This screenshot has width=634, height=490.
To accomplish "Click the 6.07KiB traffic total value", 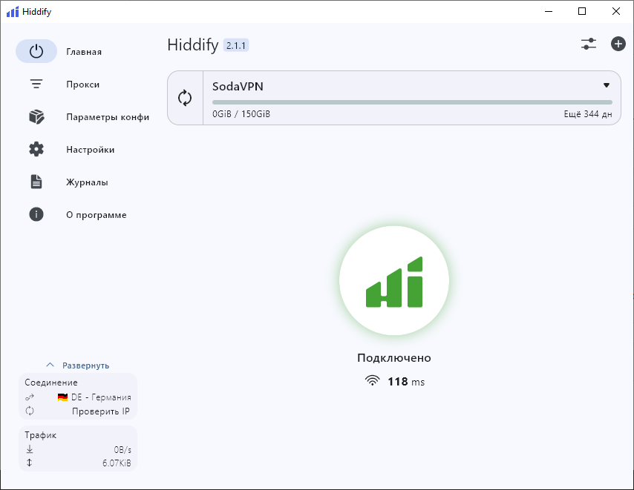I will [117, 463].
